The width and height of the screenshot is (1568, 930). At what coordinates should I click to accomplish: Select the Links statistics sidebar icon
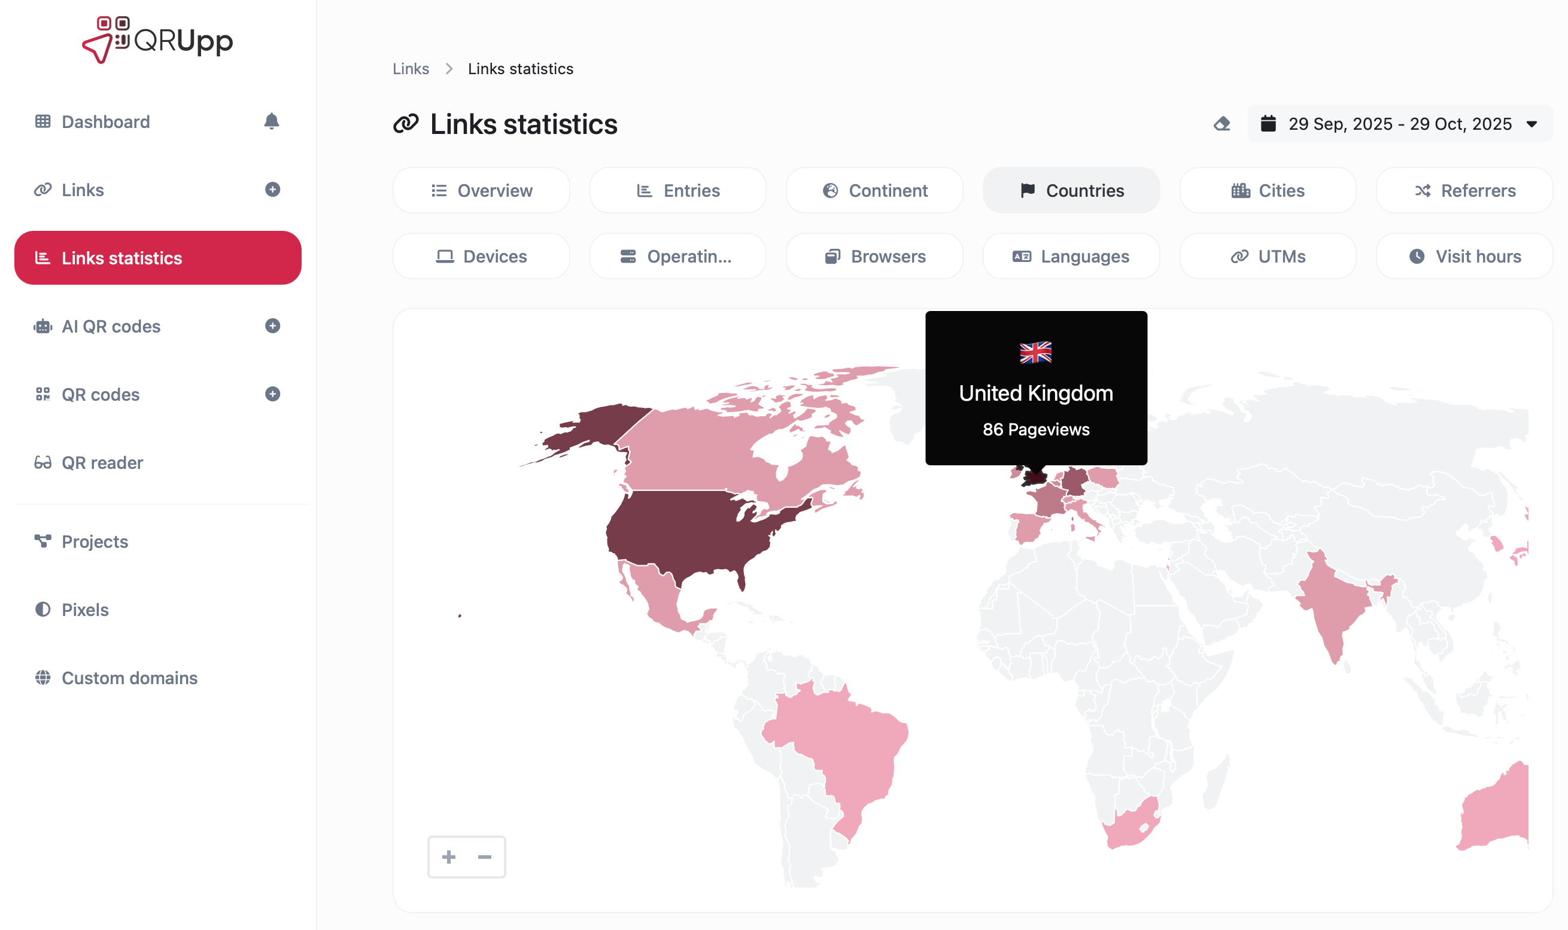(x=42, y=258)
